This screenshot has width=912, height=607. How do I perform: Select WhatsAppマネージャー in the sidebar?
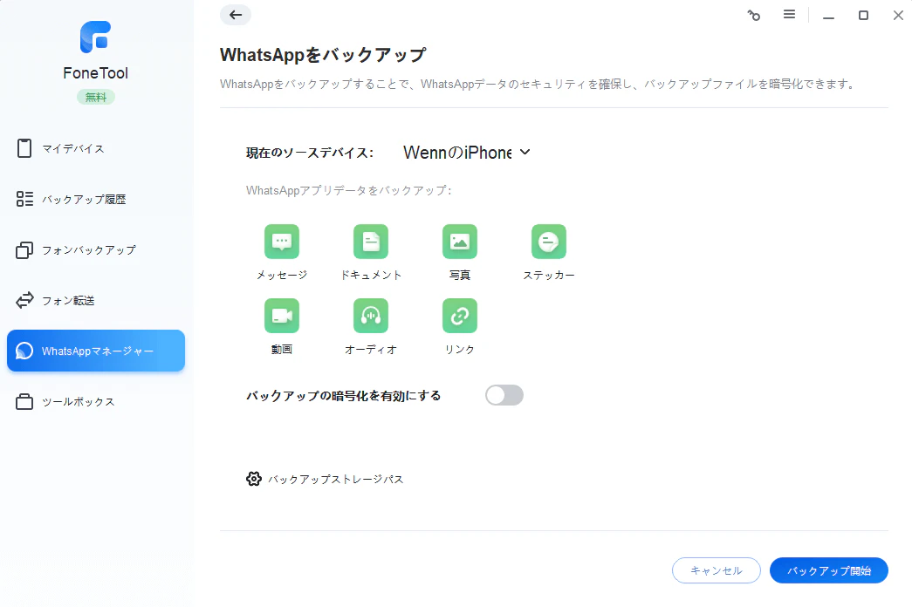(x=96, y=351)
